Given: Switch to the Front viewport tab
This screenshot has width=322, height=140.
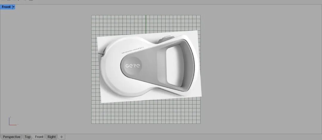Looking at the screenshot, I should pos(39,137).
